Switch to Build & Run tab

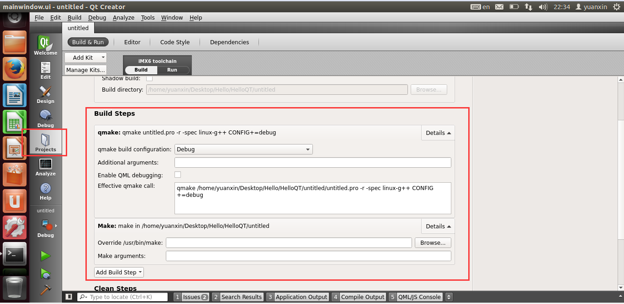point(88,42)
